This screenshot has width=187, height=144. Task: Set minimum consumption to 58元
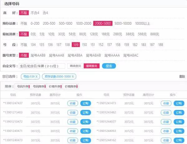pos(72,34)
